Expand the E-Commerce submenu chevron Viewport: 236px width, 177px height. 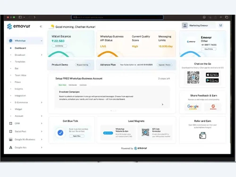click(42, 102)
